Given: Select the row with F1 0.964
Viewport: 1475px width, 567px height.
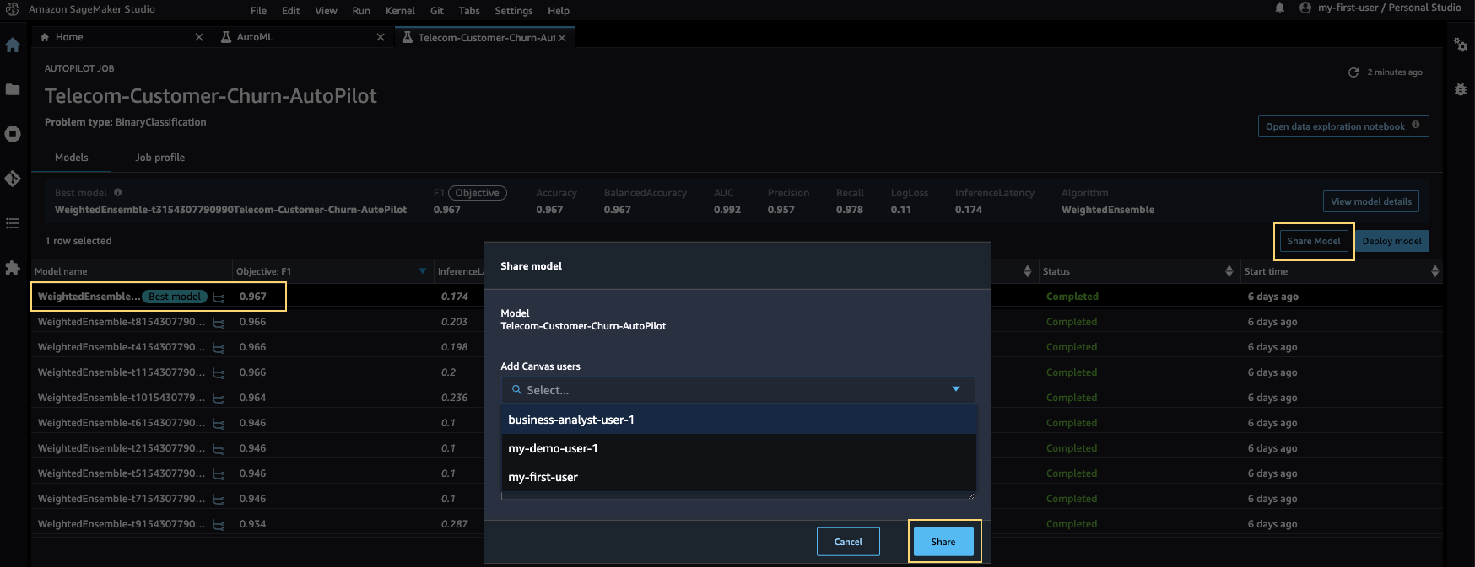Looking at the screenshot, I should (736, 398).
